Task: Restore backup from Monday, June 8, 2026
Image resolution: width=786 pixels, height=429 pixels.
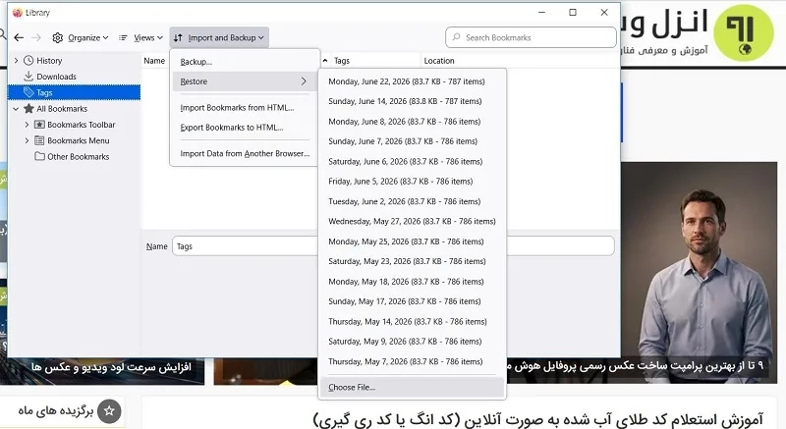Action: [412, 121]
